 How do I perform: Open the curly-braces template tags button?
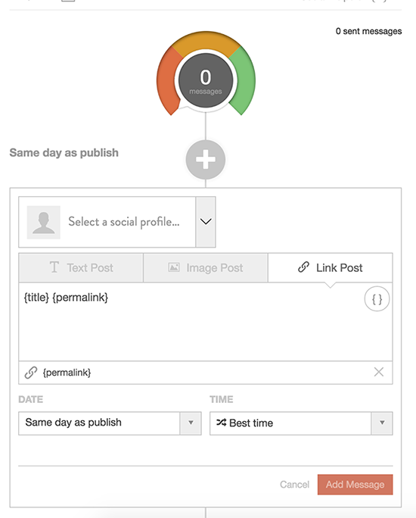377,299
